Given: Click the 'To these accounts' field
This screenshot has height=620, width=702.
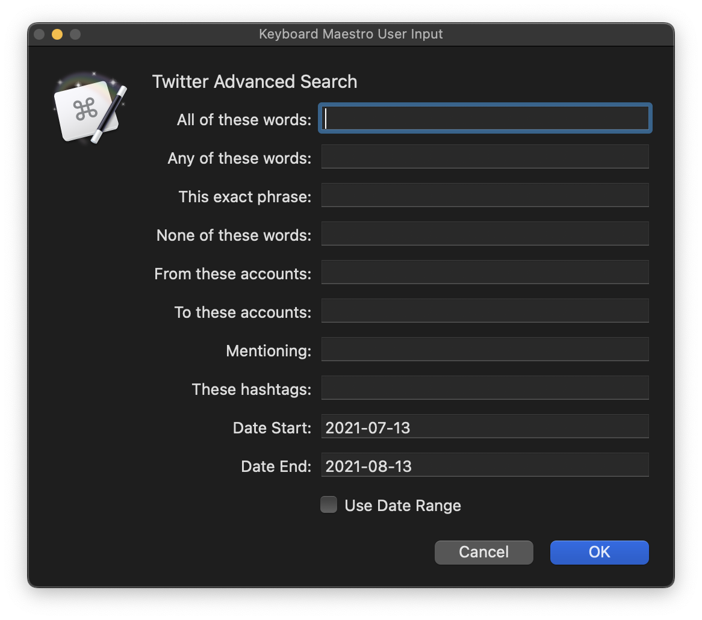Looking at the screenshot, I should coord(485,311).
